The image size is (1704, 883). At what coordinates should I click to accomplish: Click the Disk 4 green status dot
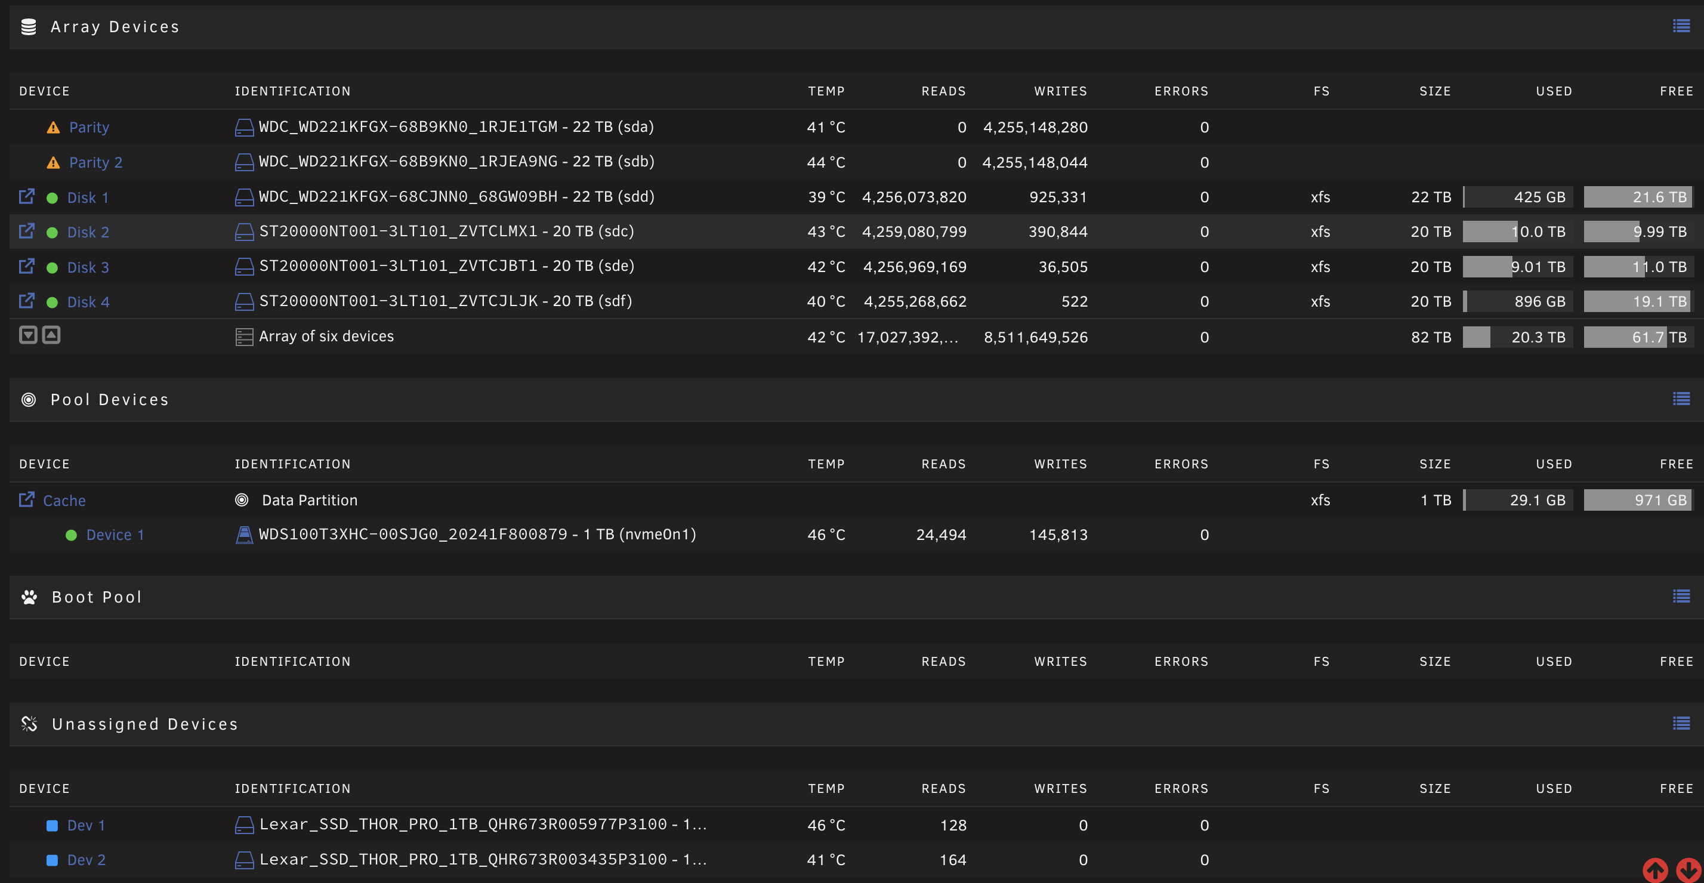(x=53, y=302)
